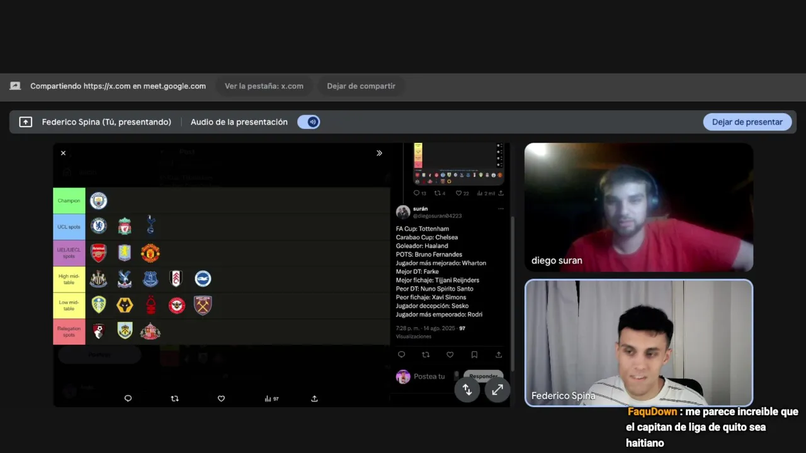Image resolution: width=806 pixels, height=453 pixels.
Task: Select diego suran's video tile
Action: click(x=639, y=208)
